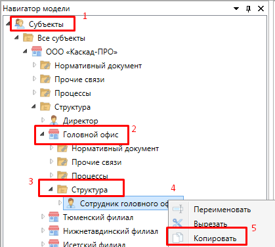The height and width of the screenshot is (247, 275).
Task: Expand the Сотрудник головного офиса node
Action: (60, 203)
